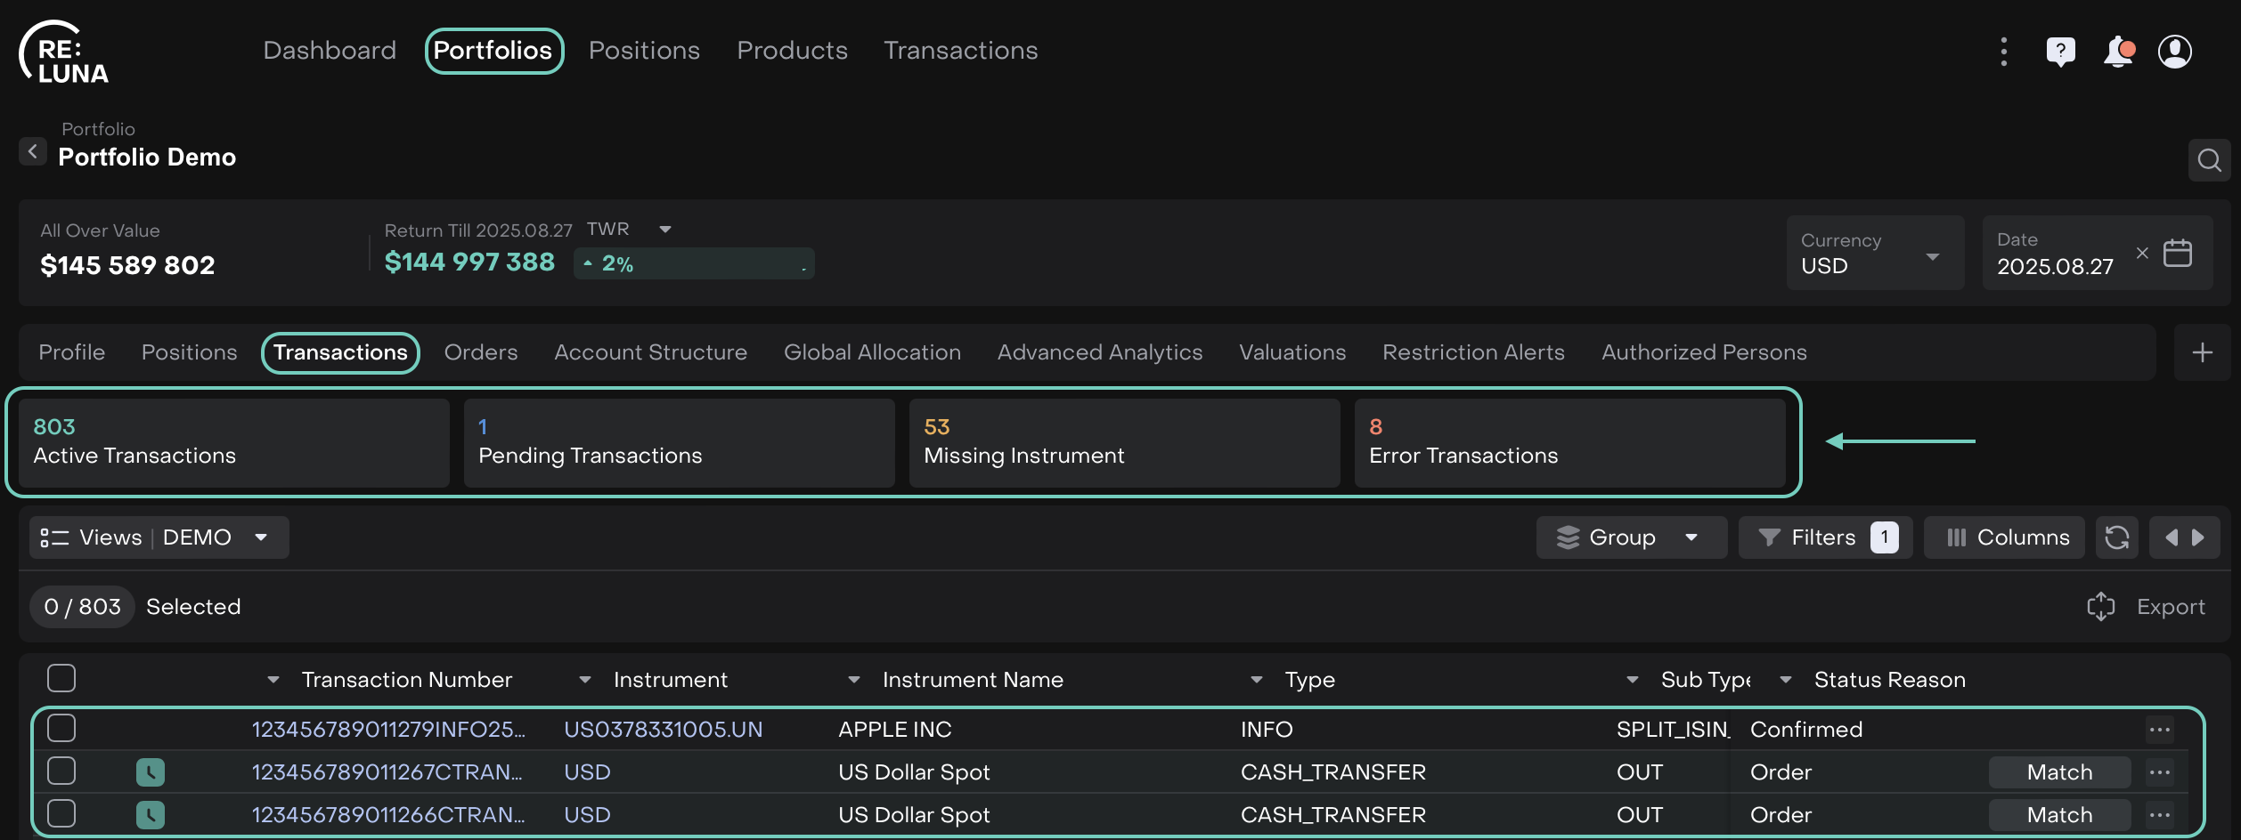Open the user profile icon
Screen dimensions: 2241x840
click(2174, 52)
